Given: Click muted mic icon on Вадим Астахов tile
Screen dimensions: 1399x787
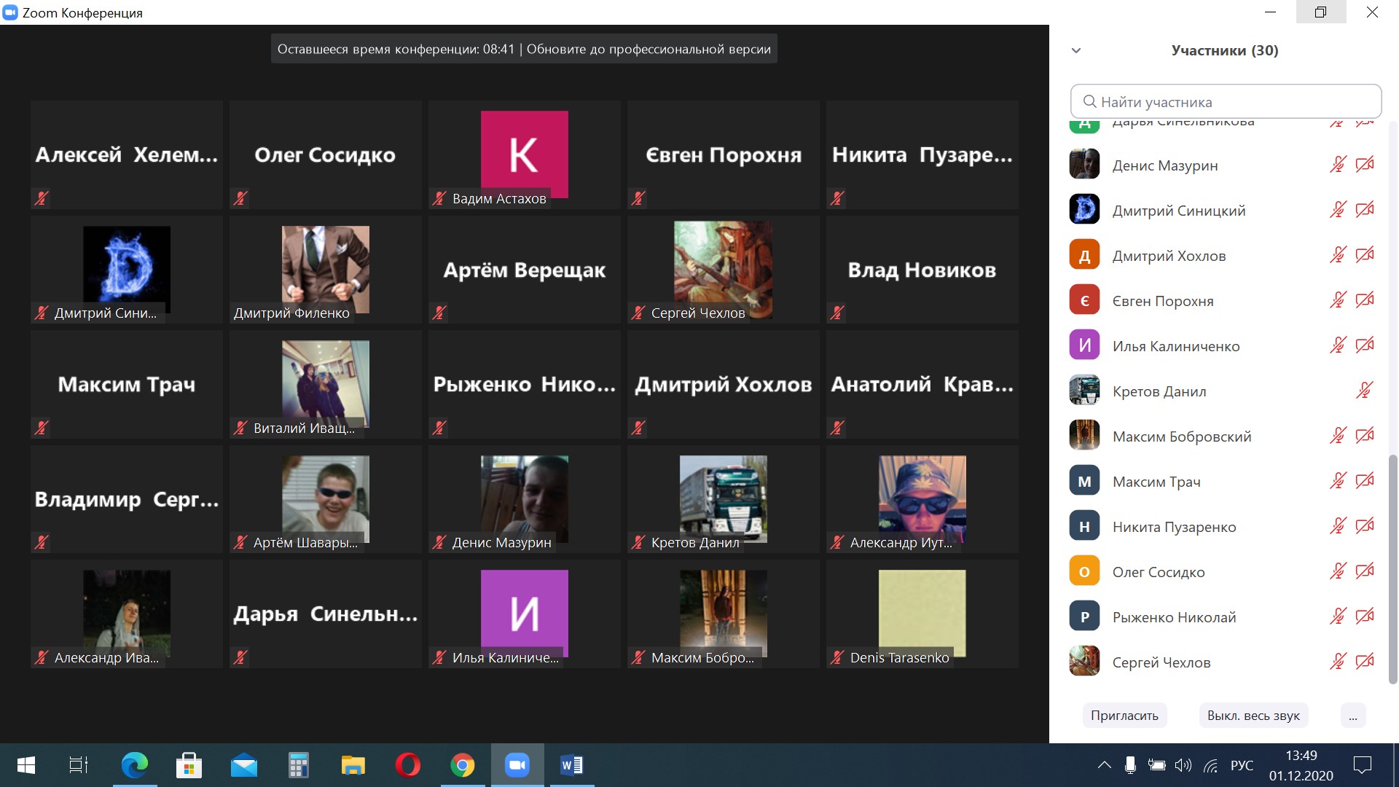Looking at the screenshot, I should [439, 198].
